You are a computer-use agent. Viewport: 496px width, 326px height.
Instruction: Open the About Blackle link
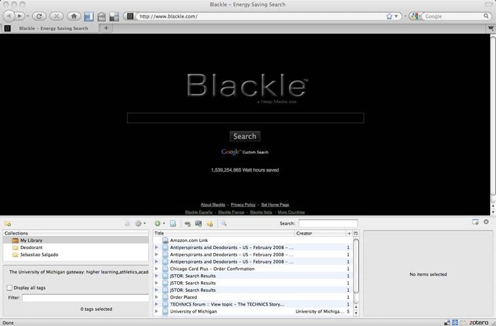click(213, 204)
